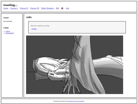Click the red circular icon in navigation
The height and width of the screenshot is (104, 138).
point(62,8)
